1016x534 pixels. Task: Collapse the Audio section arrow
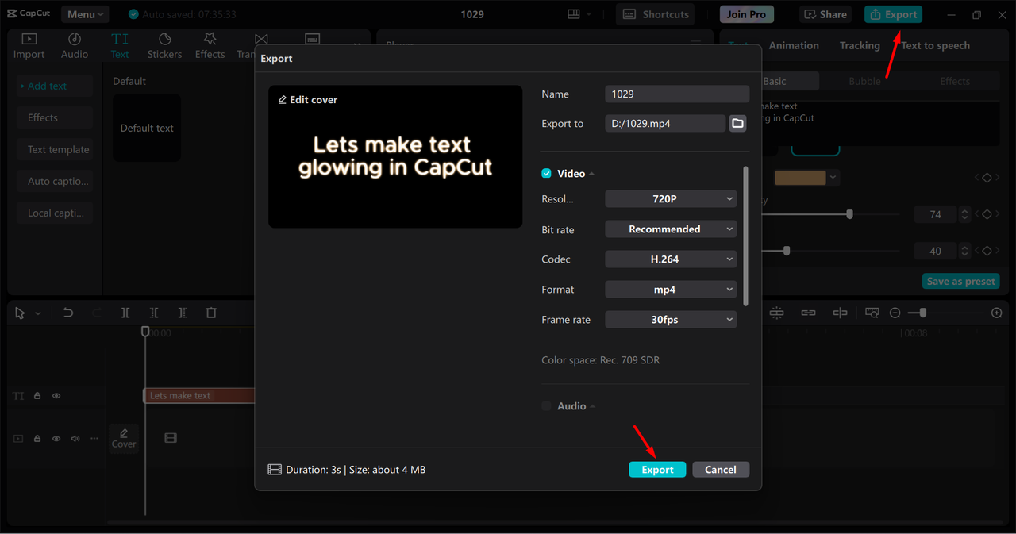coord(592,406)
